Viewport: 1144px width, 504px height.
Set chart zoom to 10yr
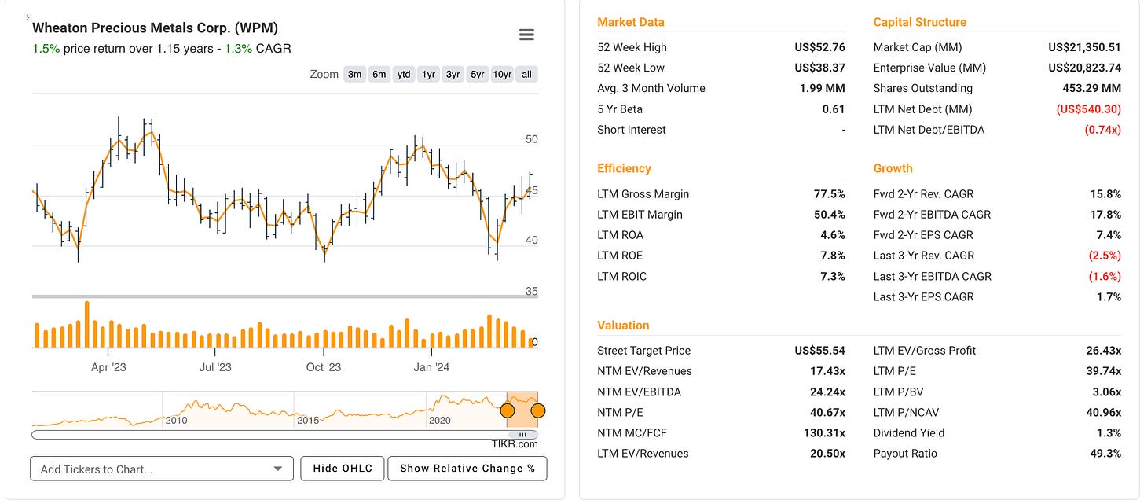point(502,75)
